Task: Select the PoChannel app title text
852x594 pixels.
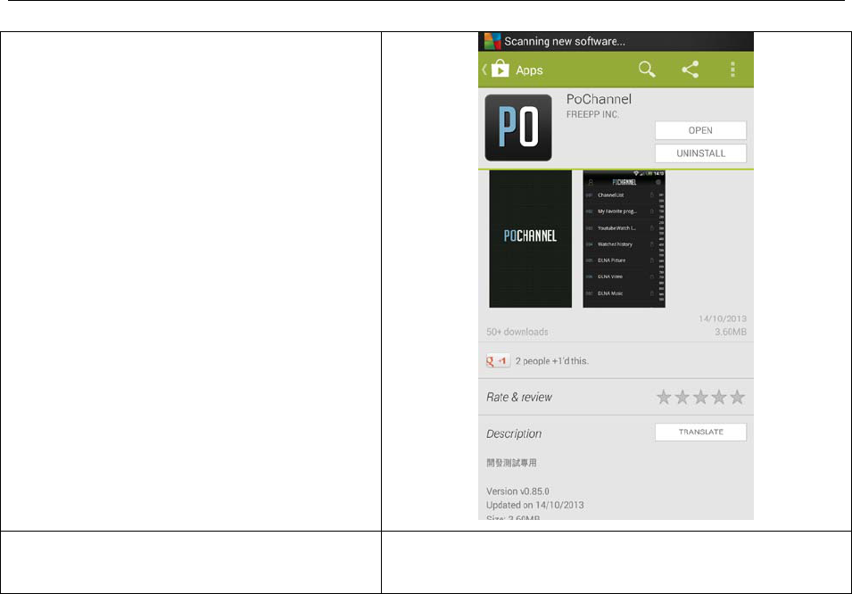Action: click(599, 99)
